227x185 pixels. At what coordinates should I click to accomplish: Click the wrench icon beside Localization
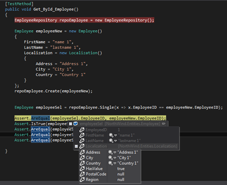click(x=82, y=146)
